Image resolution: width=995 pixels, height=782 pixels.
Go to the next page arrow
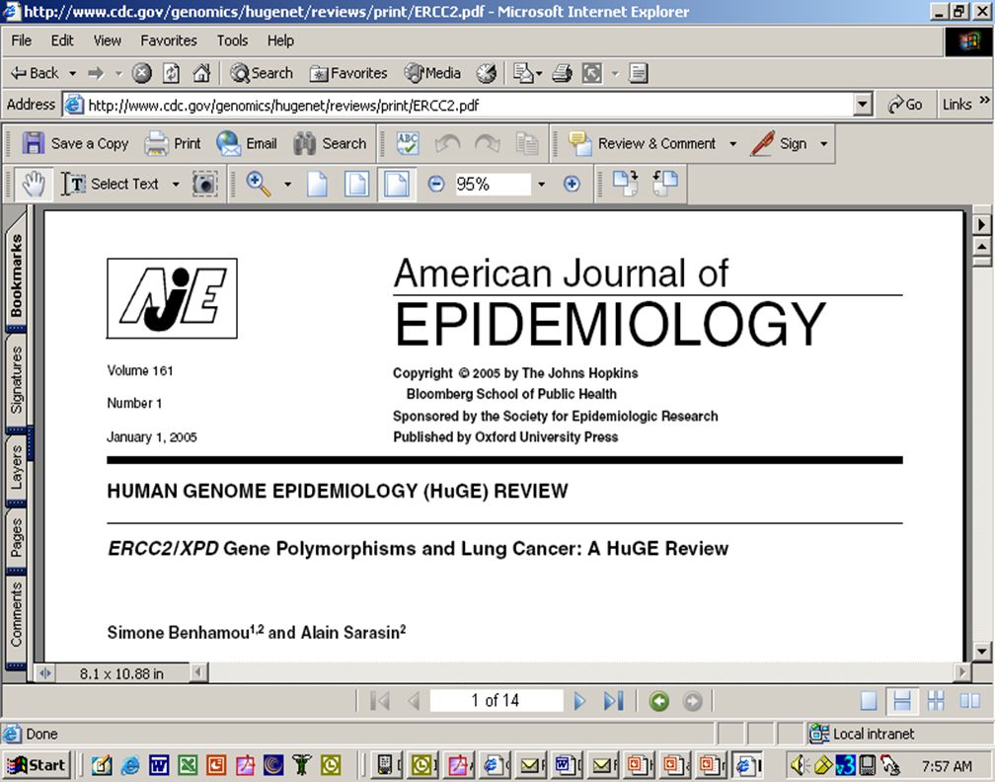[x=578, y=701]
